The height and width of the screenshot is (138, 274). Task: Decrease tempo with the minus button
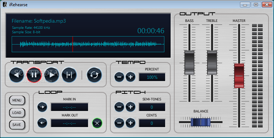tap(119, 77)
